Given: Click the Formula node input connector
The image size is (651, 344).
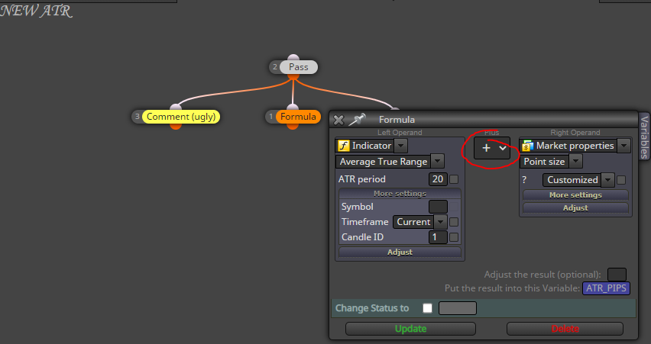Looking at the screenshot, I should click(x=293, y=108).
